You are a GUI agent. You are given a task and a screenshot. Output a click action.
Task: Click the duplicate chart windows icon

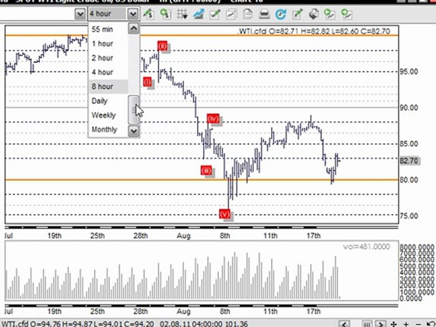pyautogui.click(x=231, y=14)
